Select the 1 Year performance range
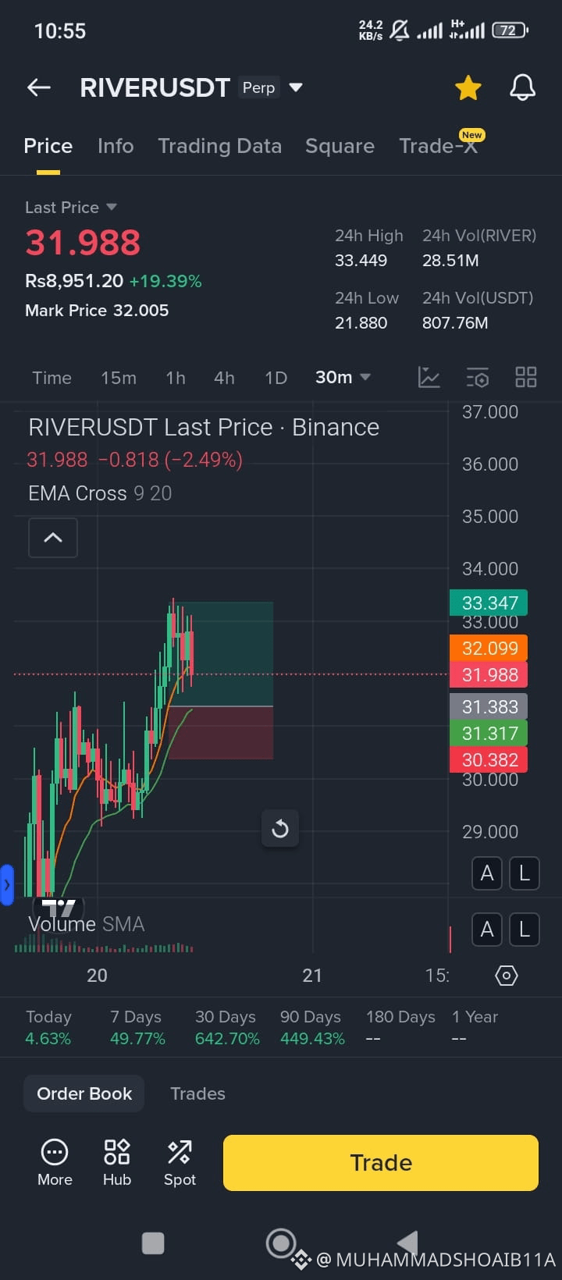 click(x=475, y=1027)
